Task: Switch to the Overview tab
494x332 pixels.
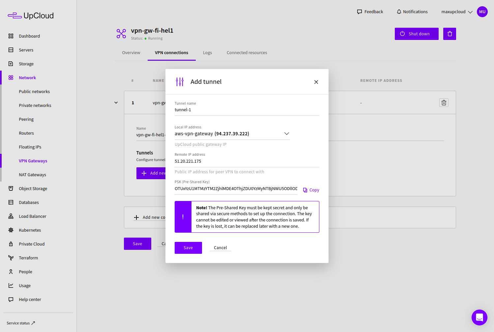Action: point(131,53)
